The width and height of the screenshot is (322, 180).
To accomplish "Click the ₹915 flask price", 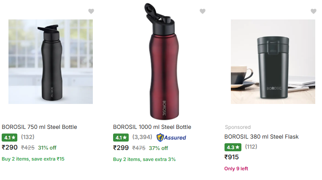I will pyautogui.click(x=231, y=157).
